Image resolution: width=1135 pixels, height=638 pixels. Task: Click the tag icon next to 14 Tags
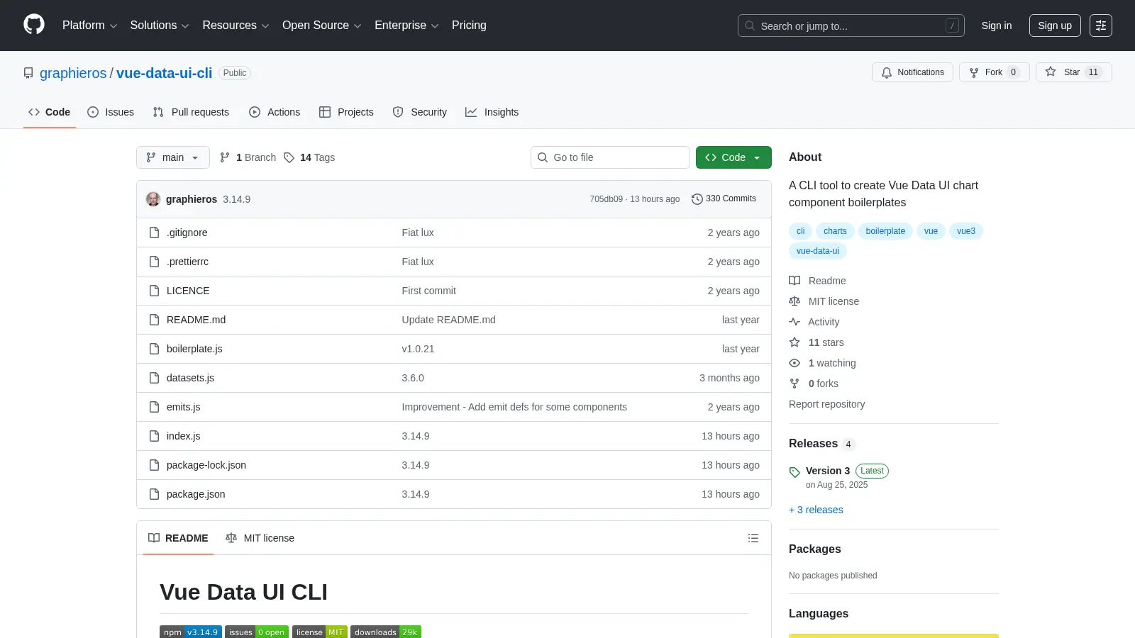tap(289, 157)
